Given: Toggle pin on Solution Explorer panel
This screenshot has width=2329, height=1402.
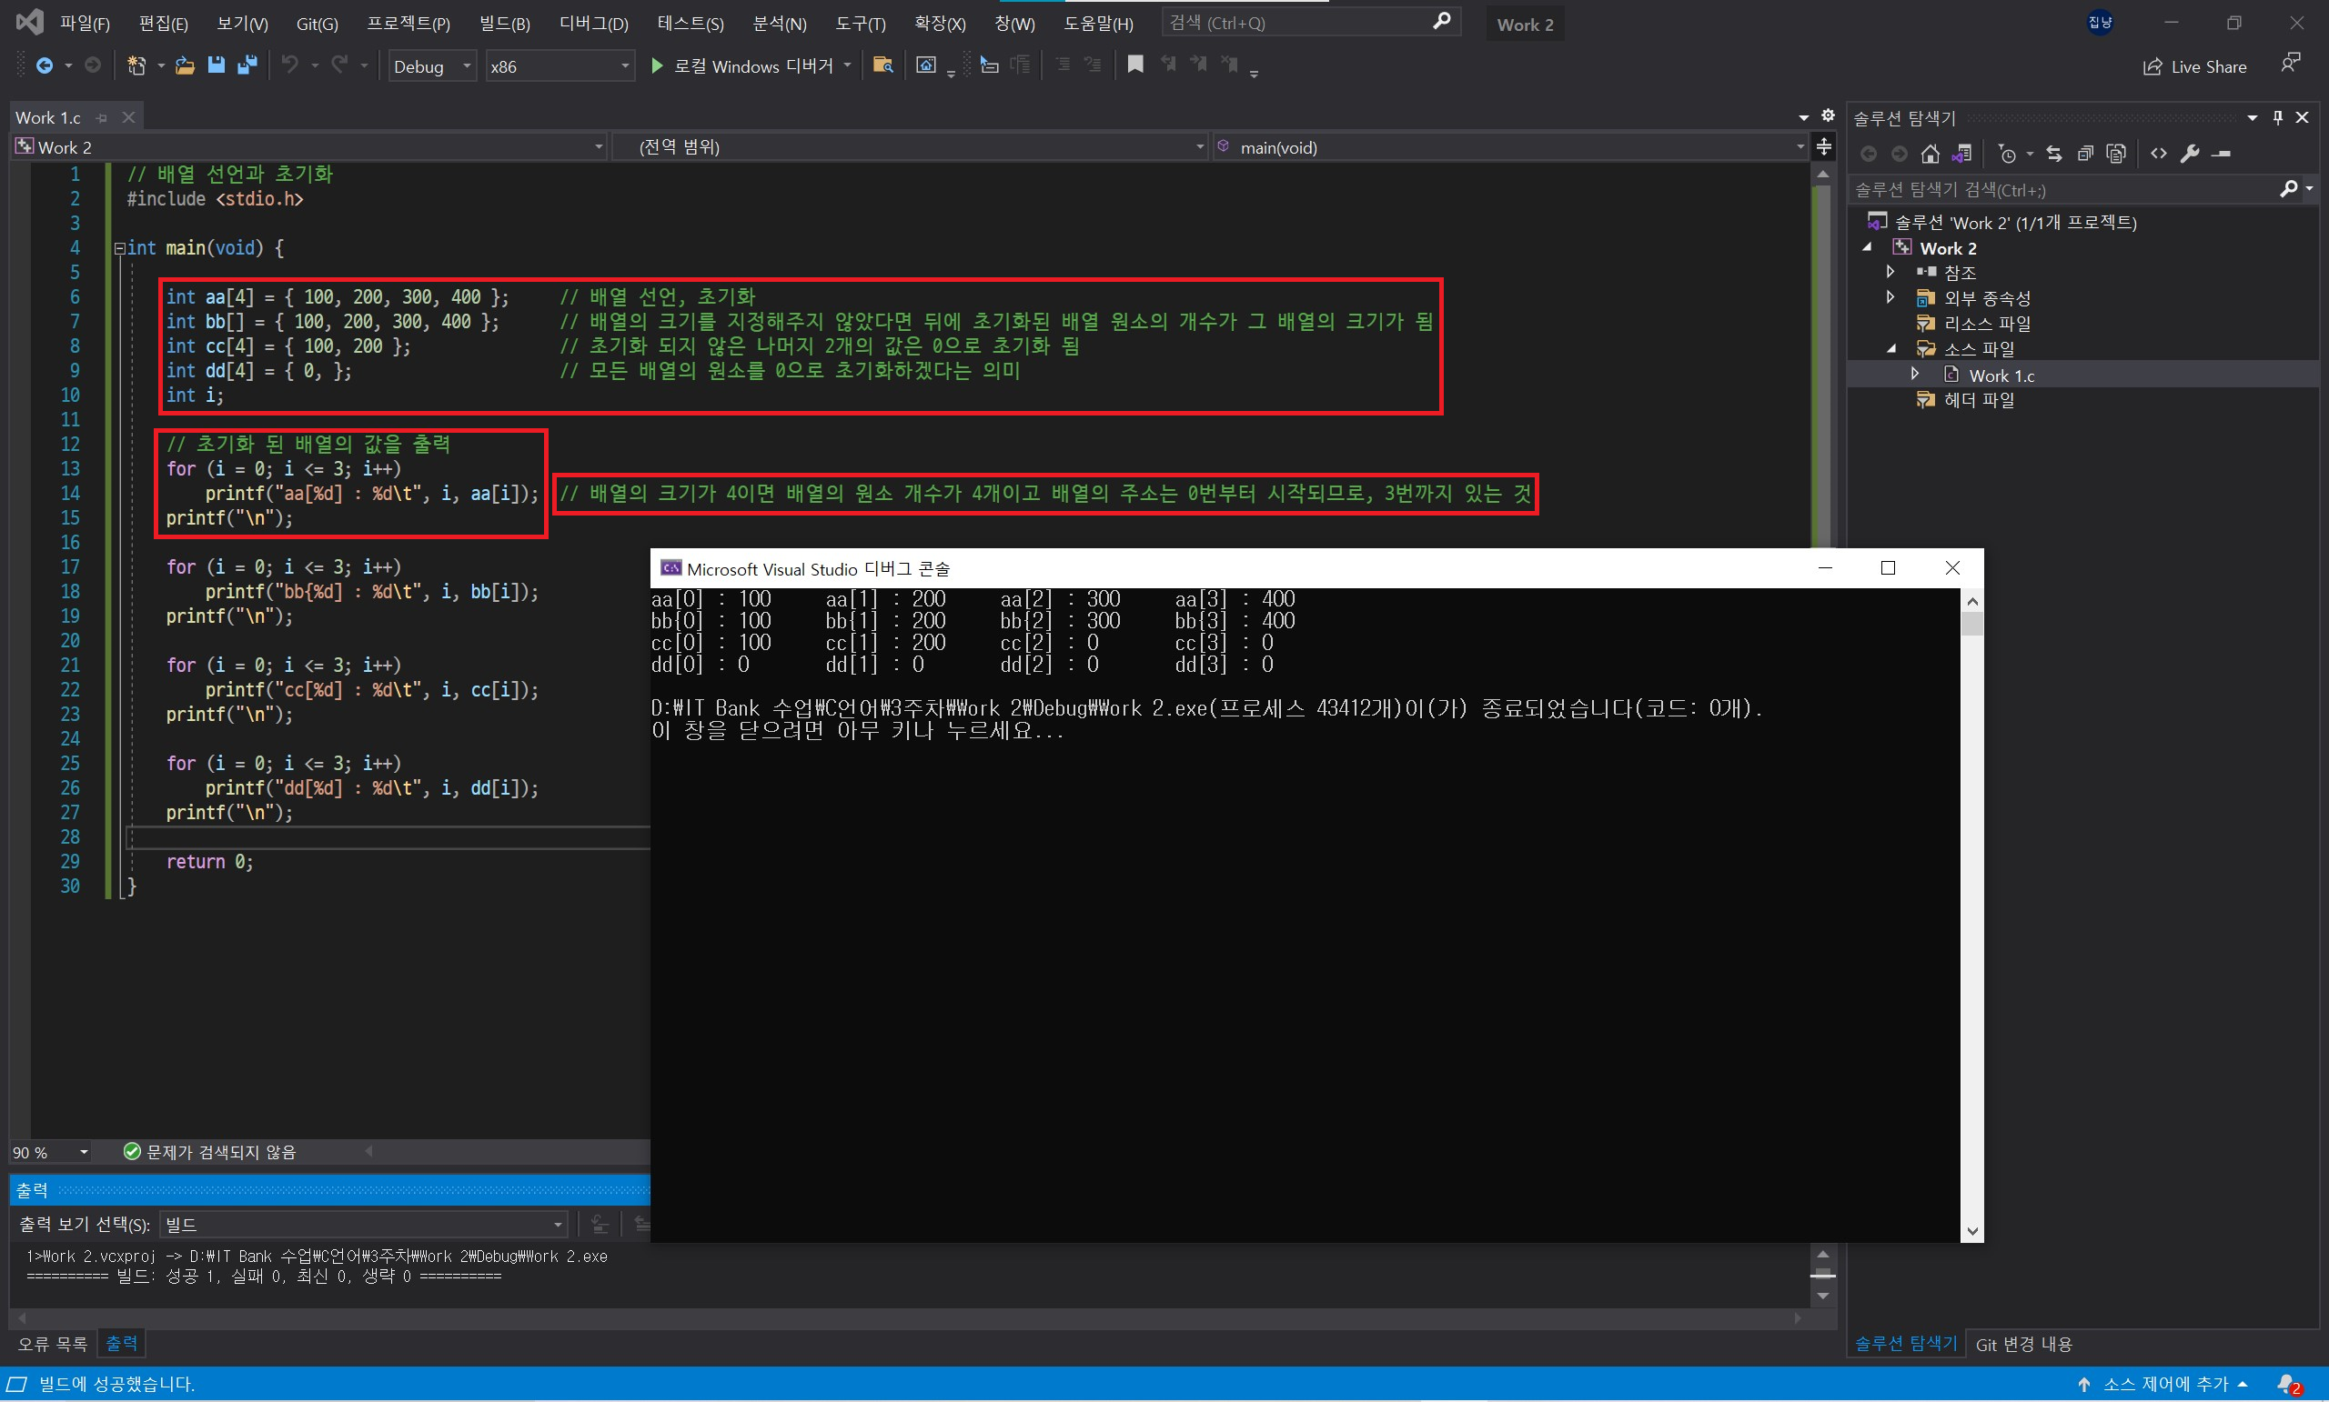Looking at the screenshot, I should pos(2278,117).
